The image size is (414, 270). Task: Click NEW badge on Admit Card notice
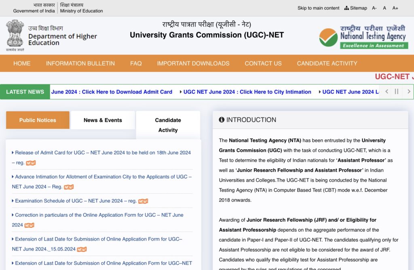[x=31, y=163]
